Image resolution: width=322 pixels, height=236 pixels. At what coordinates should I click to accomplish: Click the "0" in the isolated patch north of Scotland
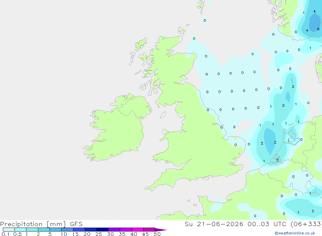pyautogui.click(x=205, y=20)
